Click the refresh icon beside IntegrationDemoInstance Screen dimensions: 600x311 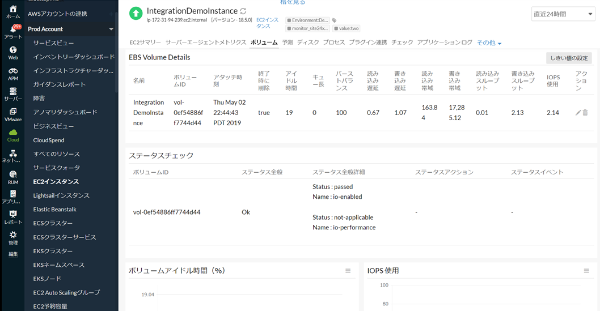pyautogui.click(x=243, y=11)
